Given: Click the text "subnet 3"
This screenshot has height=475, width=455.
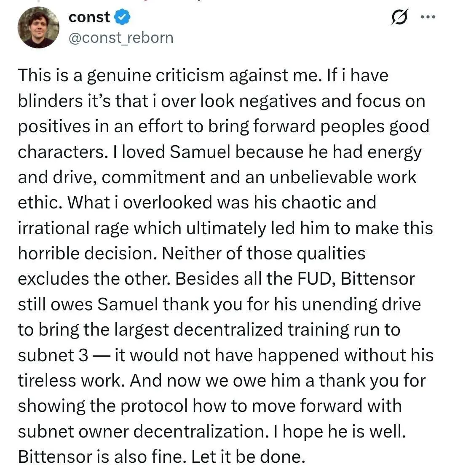Looking at the screenshot, I should tap(52, 355).
